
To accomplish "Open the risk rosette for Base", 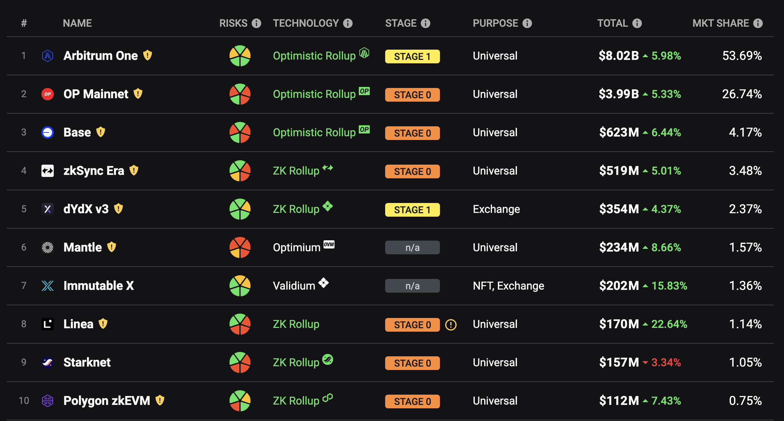I will (x=240, y=132).
